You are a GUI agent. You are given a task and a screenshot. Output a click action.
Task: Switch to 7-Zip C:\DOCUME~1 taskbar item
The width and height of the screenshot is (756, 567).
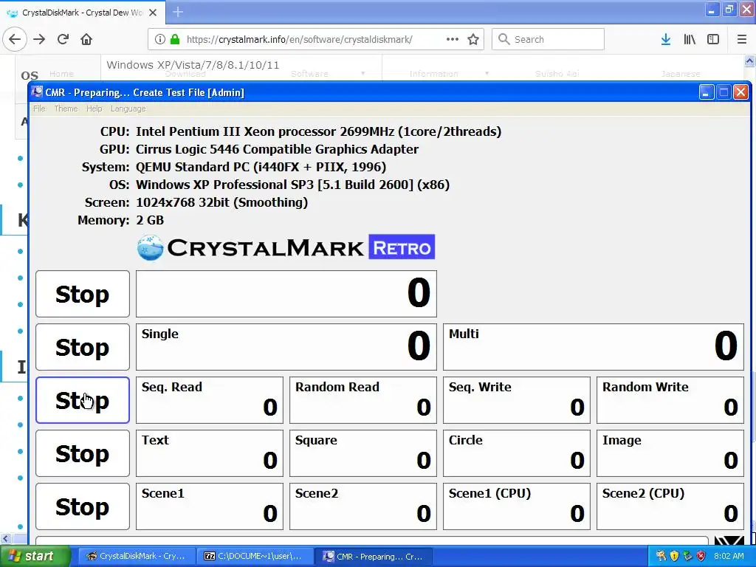[255, 556]
